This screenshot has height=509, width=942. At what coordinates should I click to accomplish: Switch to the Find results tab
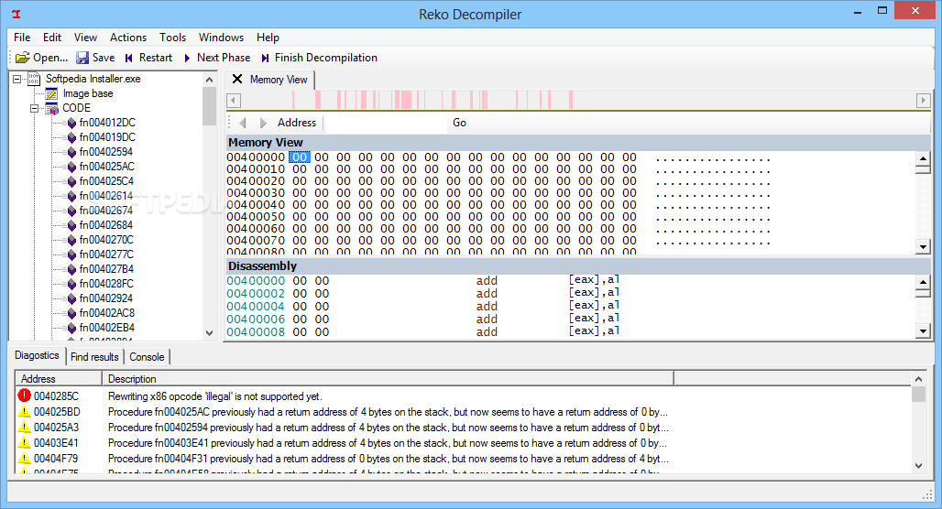(x=94, y=357)
